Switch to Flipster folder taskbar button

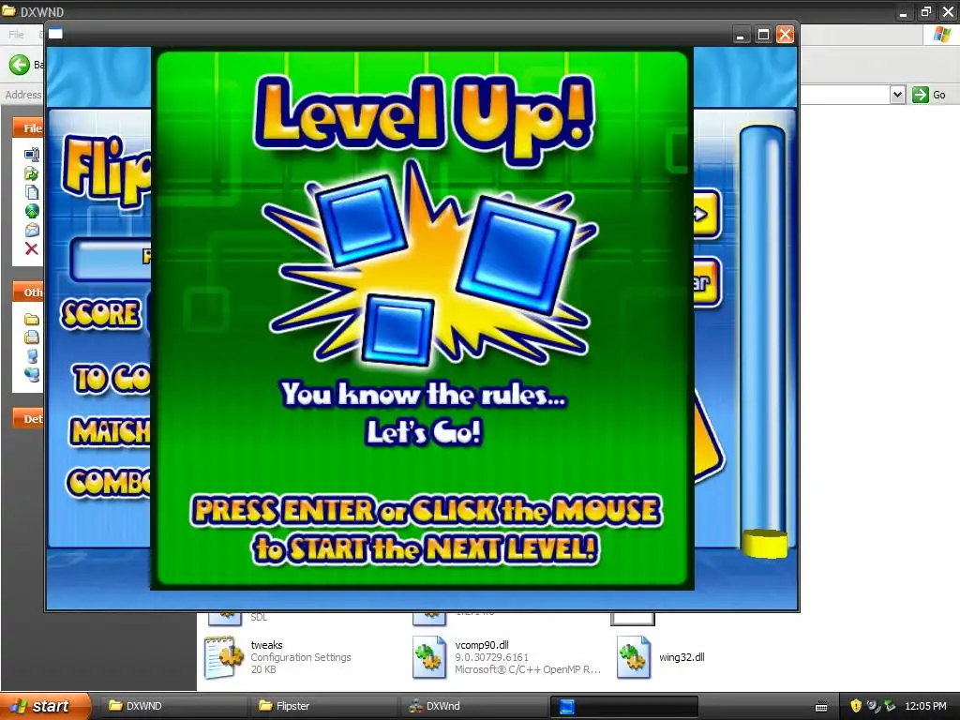(323, 706)
